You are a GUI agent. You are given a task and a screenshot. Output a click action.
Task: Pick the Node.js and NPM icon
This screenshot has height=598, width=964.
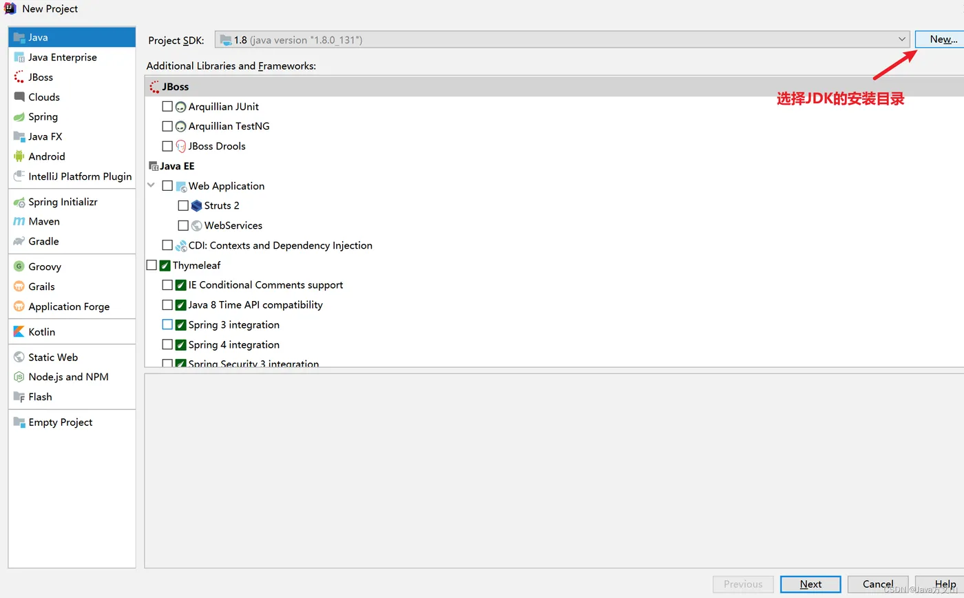[x=19, y=377]
